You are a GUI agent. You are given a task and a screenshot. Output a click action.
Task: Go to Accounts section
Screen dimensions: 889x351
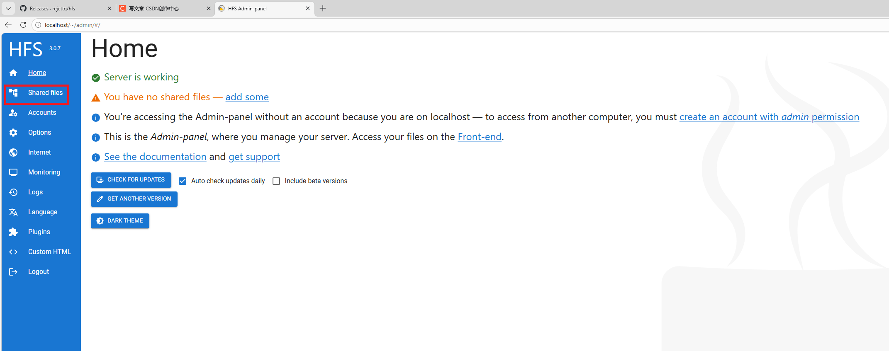[42, 113]
